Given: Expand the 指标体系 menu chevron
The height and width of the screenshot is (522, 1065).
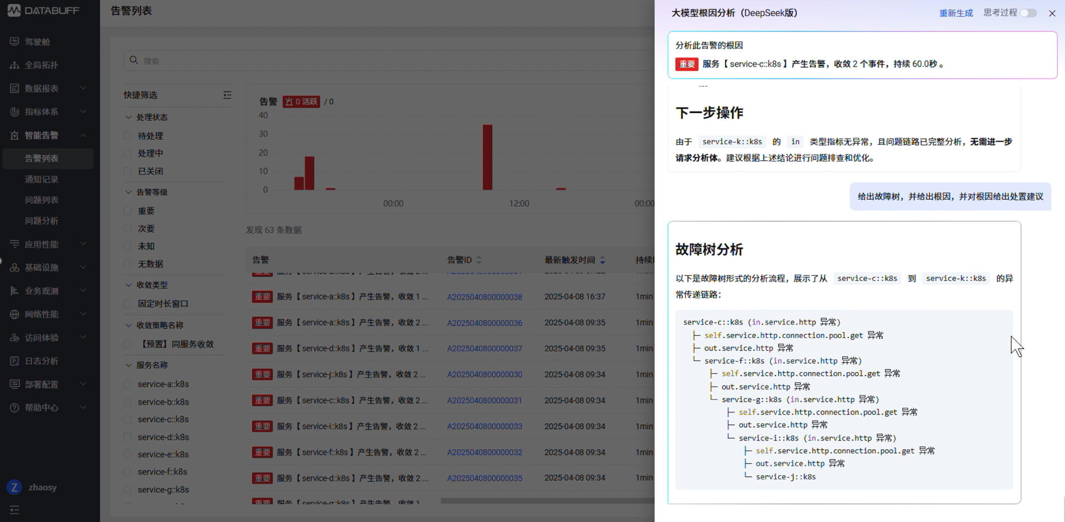Looking at the screenshot, I should click(x=83, y=111).
